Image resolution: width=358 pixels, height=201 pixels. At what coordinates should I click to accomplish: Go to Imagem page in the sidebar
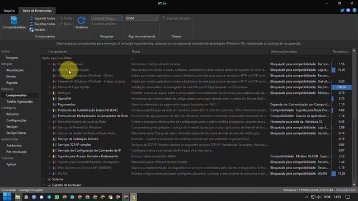coord(12,58)
